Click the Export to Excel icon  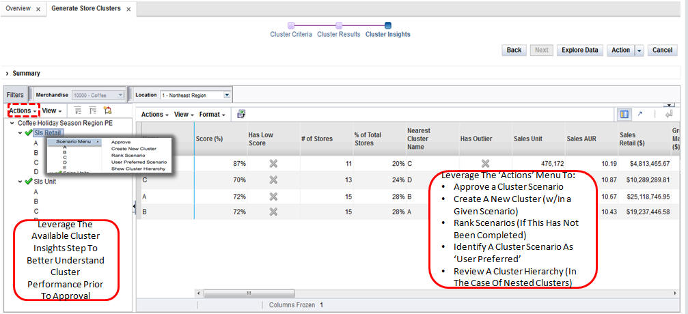pyautogui.click(x=241, y=114)
